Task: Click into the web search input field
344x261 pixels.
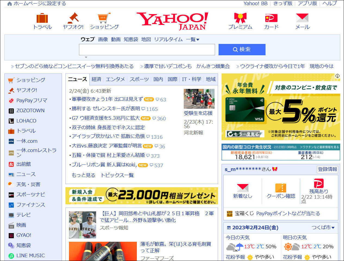Action: (147, 50)
